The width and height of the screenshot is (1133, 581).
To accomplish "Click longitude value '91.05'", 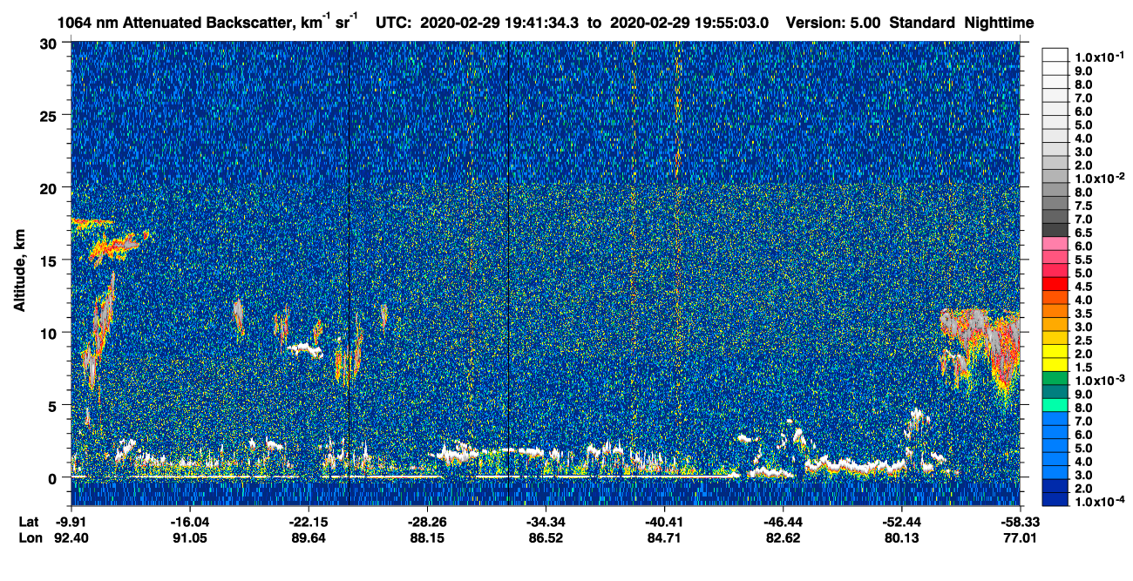I will point(189,537).
